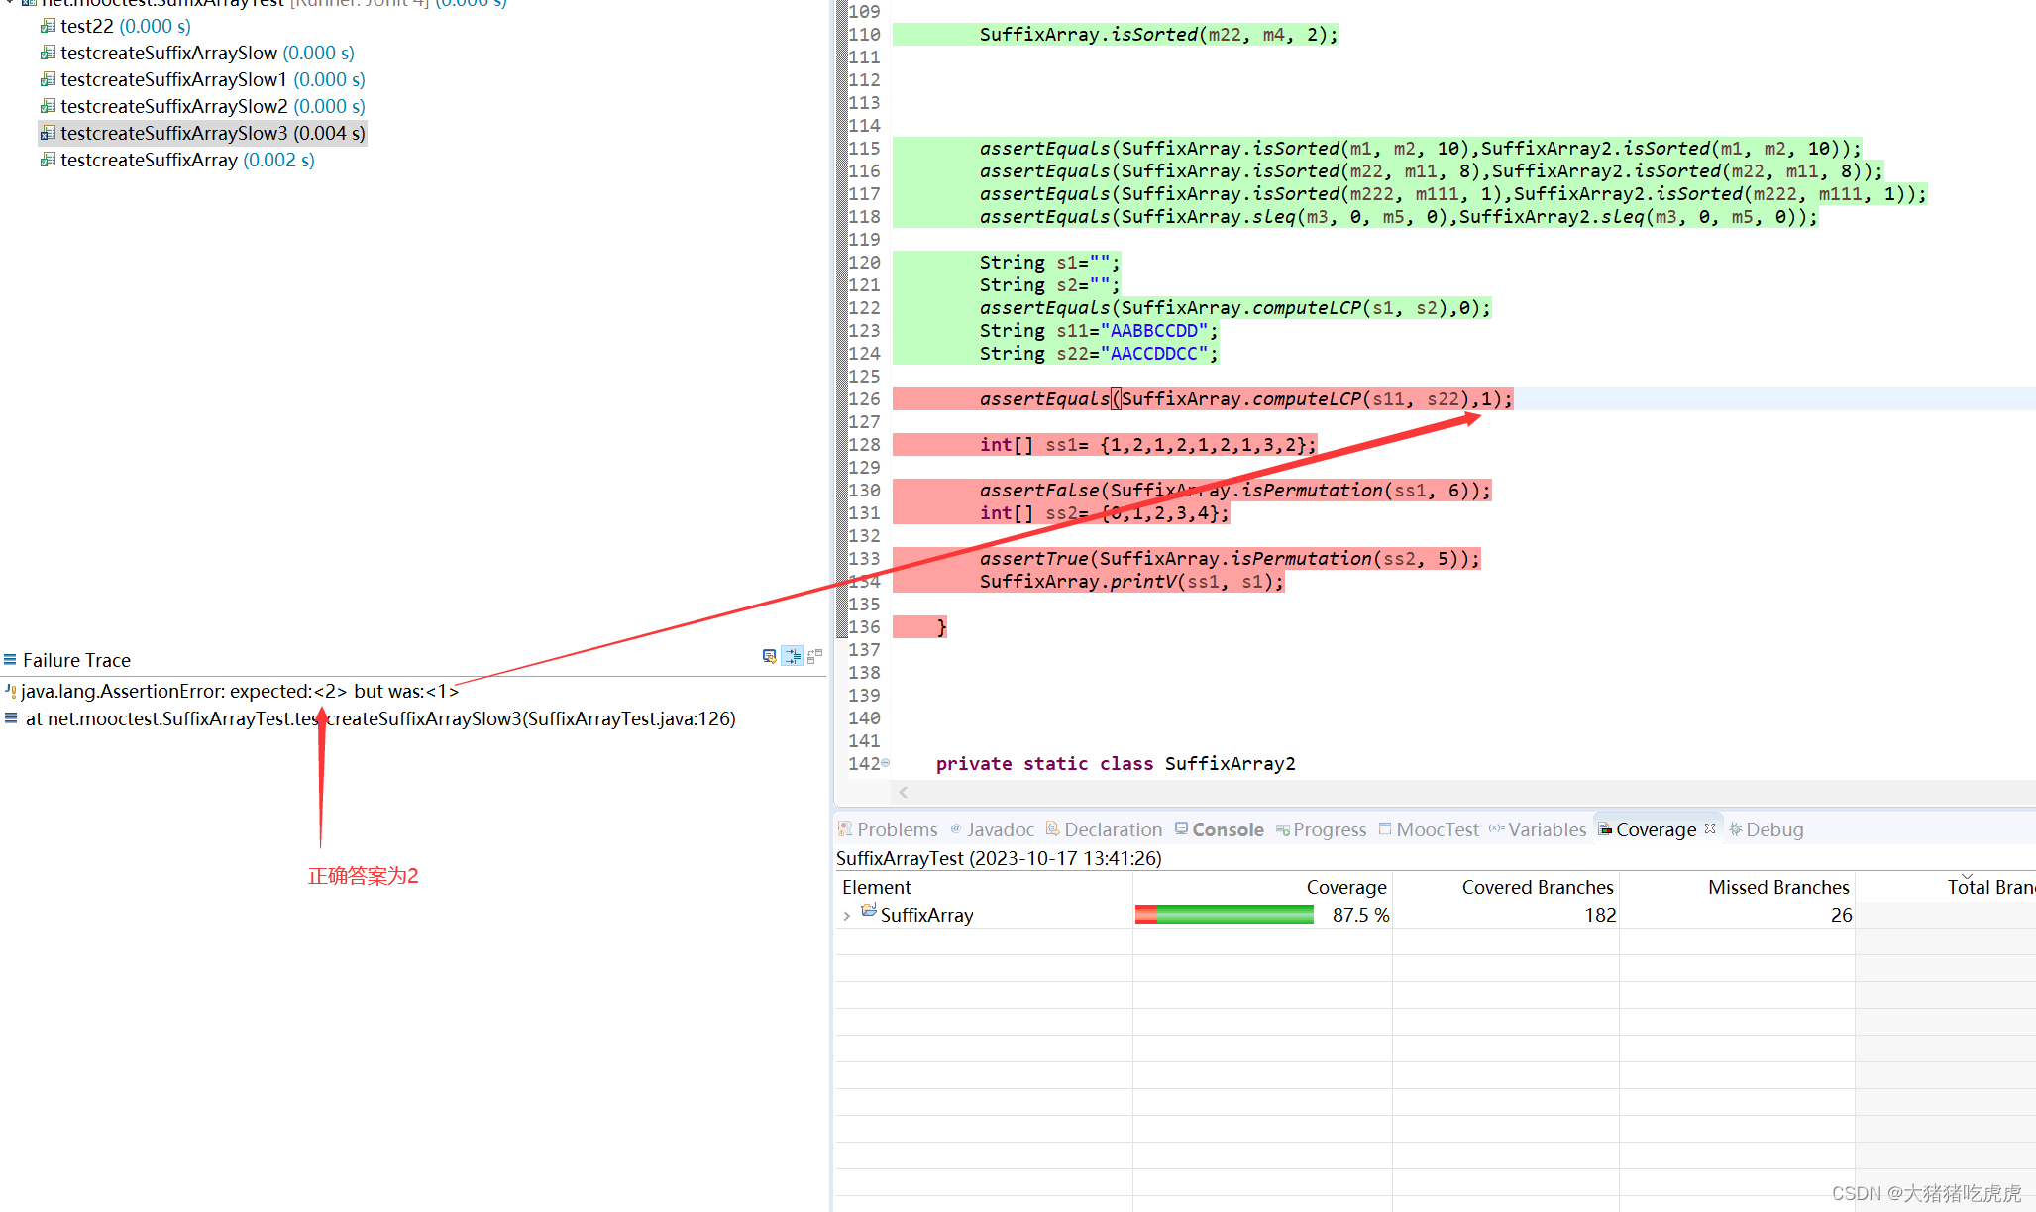The width and height of the screenshot is (2036, 1212).
Task: Click the editor horizontal scrollbar left arrow
Action: point(904,792)
